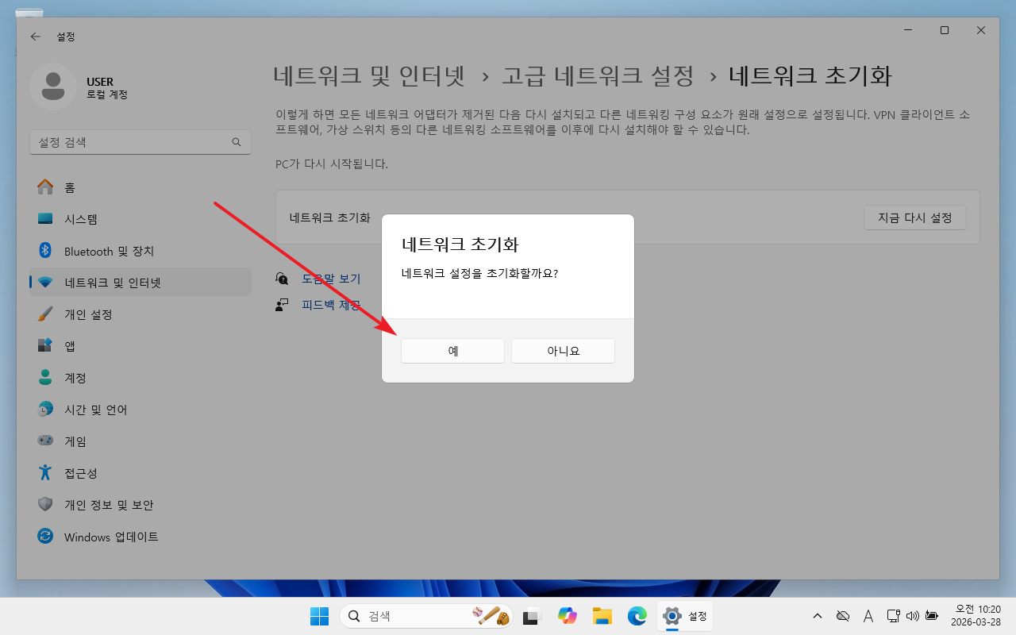
Task: Open 개인 설정 from the sidebar
Action: click(88, 314)
